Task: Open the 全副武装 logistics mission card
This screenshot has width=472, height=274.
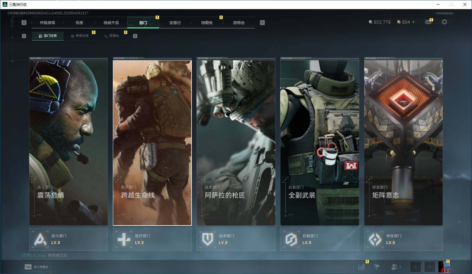Action: (319, 143)
